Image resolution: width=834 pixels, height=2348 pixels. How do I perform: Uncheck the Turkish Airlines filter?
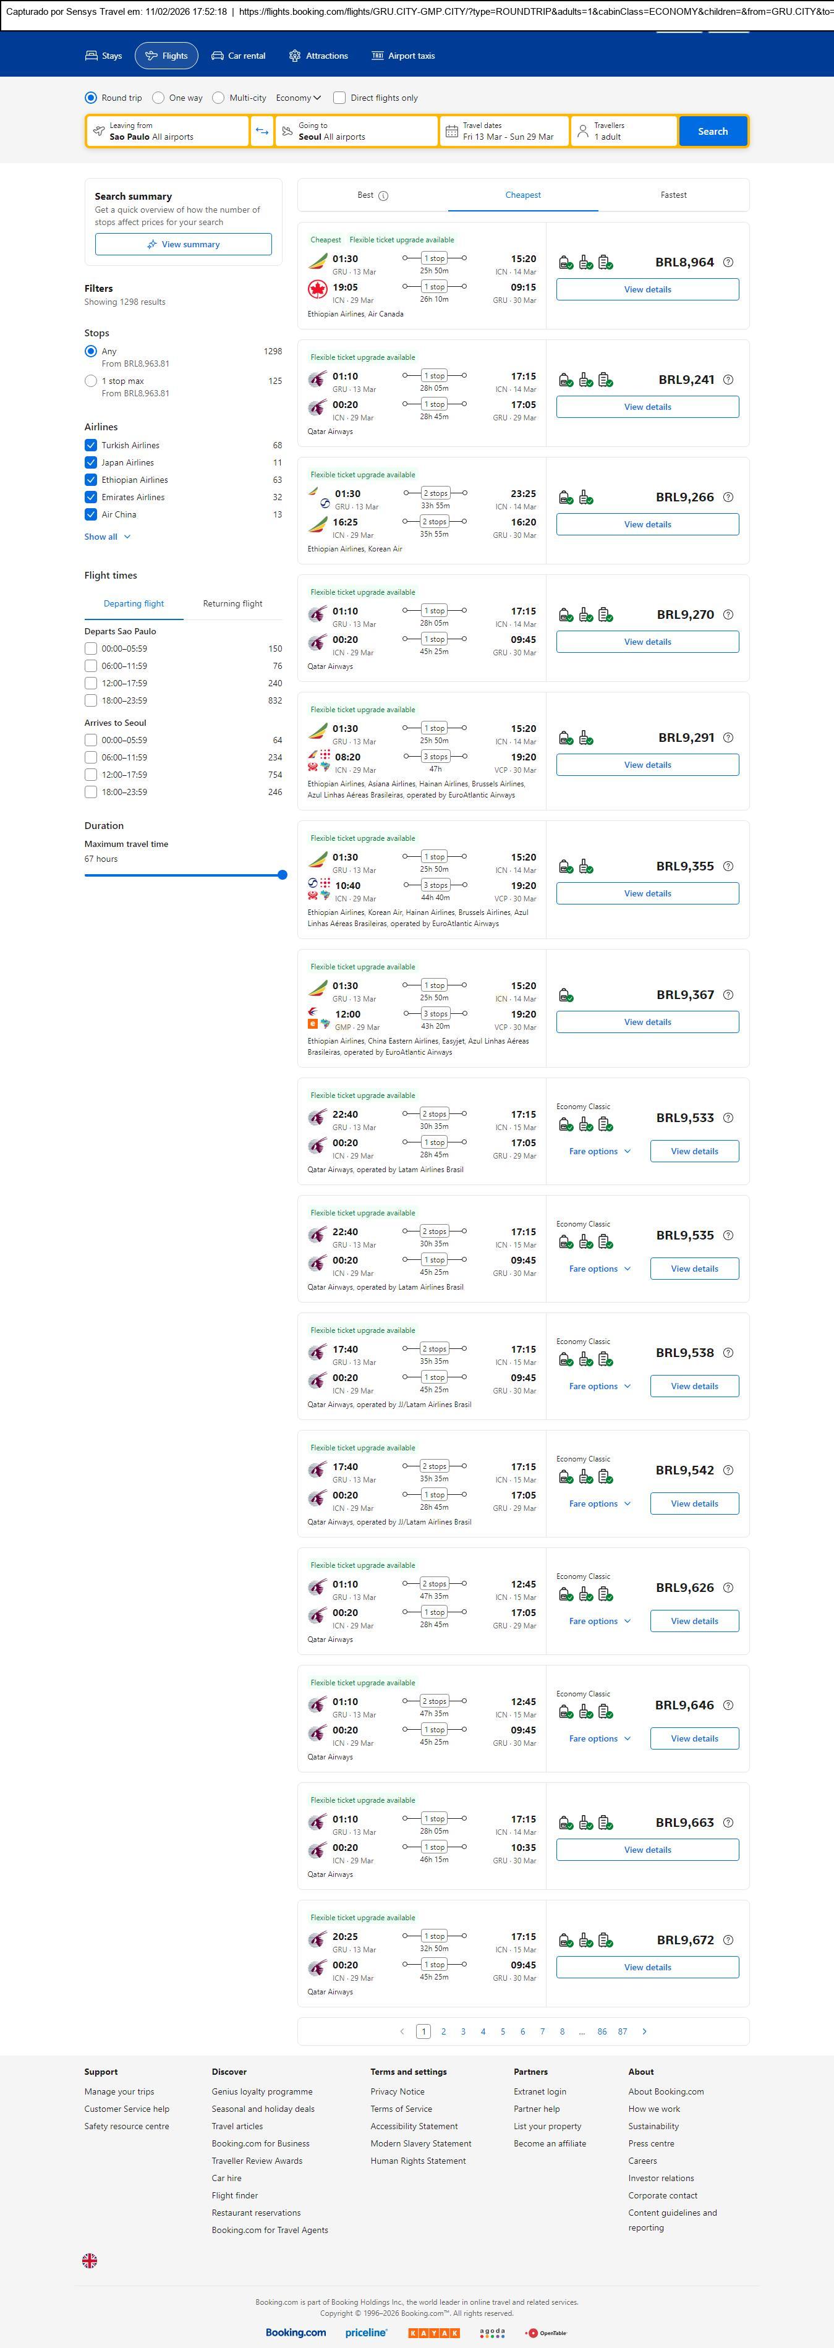(x=91, y=445)
